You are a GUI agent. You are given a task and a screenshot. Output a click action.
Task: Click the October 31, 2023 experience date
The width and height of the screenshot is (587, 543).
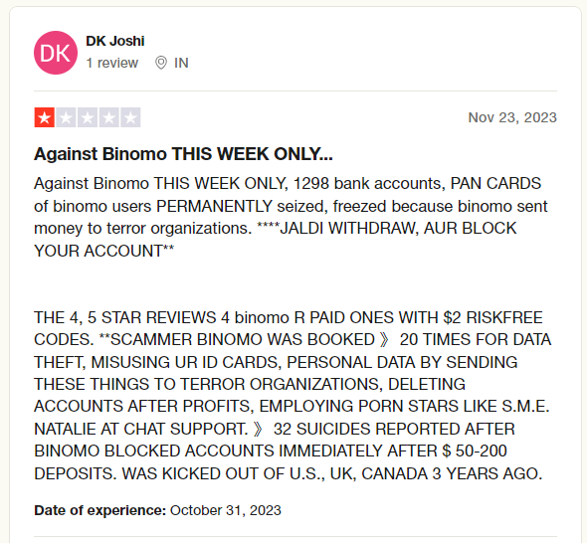pyautogui.click(x=226, y=510)
